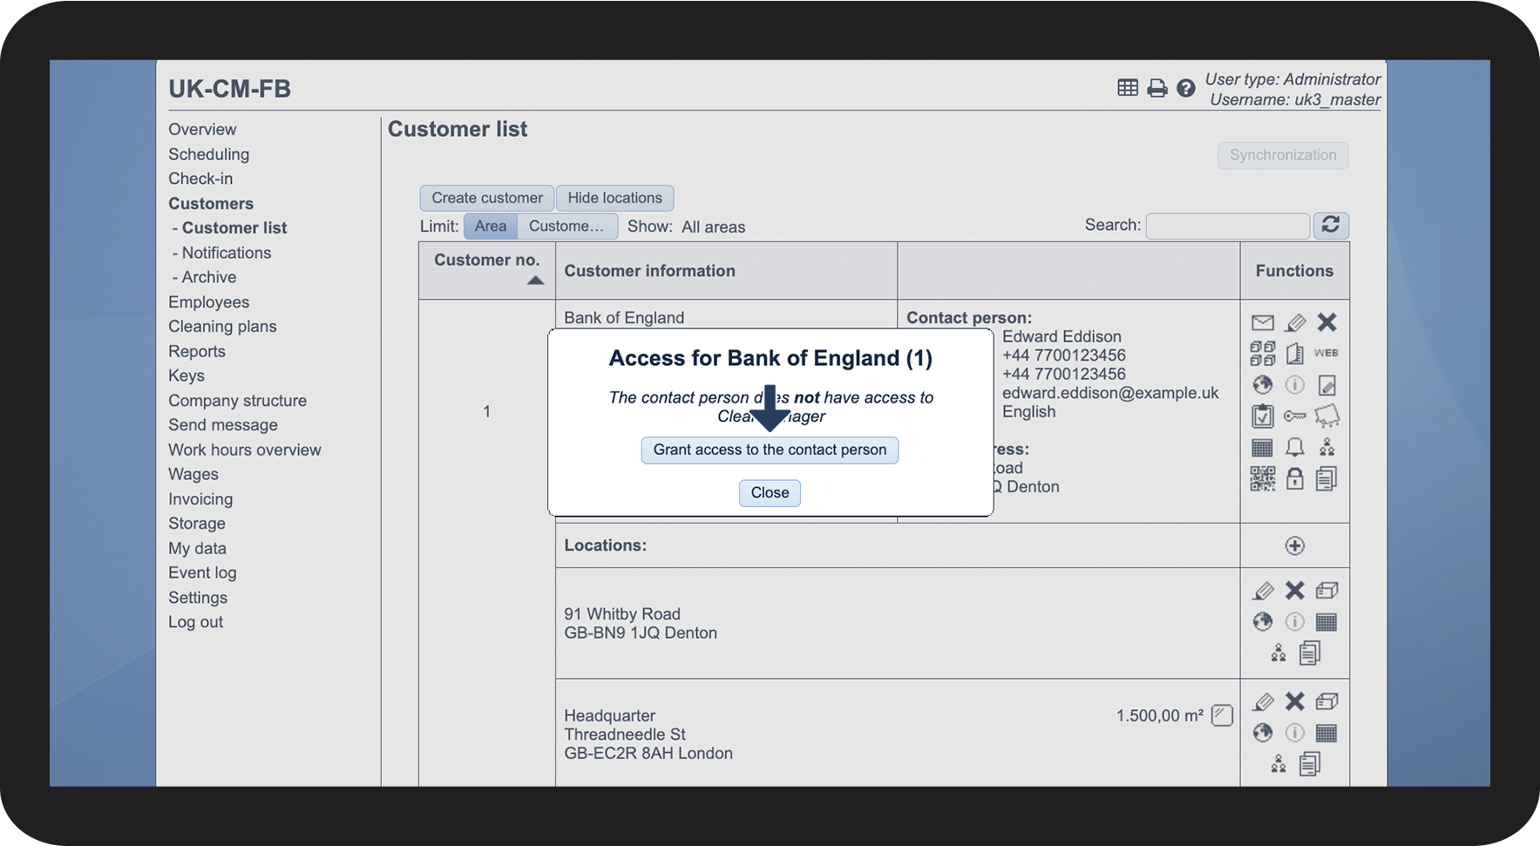This screenshot has height=846, width=1540.
Task: Open the All areas filter
Action: [x=713, y=227]
